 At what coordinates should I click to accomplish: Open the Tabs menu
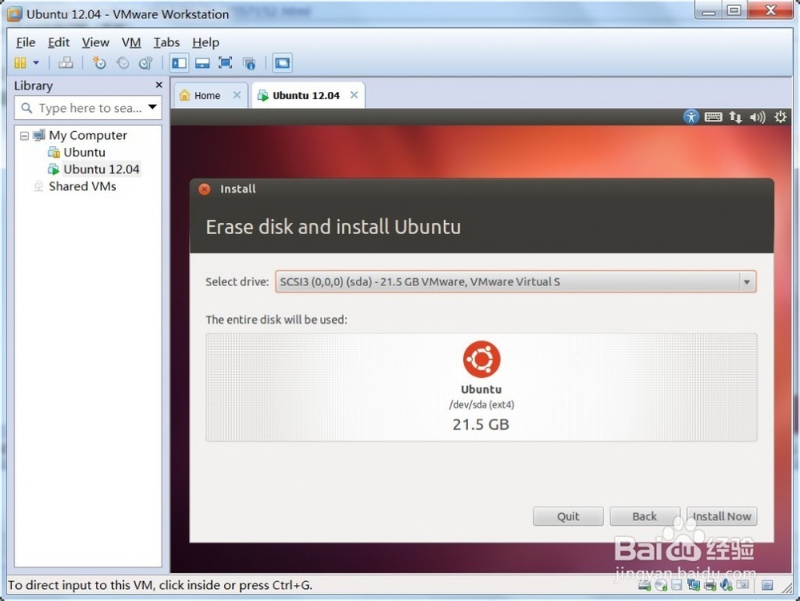166,42
